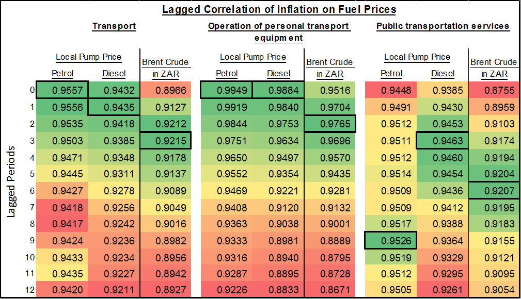Image resolution: width=521 pixels, height=299 pixels.
Task: Select the 0.9432 Diesel cell
Action: pyautogui.click(x=114, y=90)
